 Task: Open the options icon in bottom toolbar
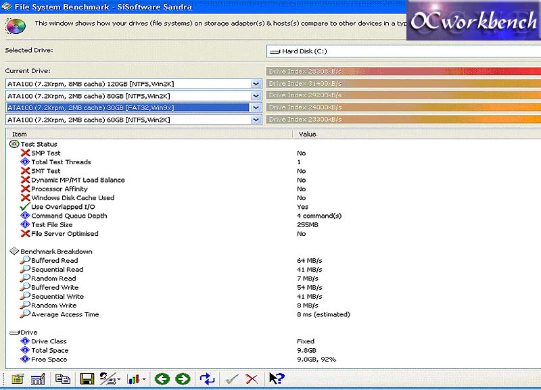coord(18,379)
